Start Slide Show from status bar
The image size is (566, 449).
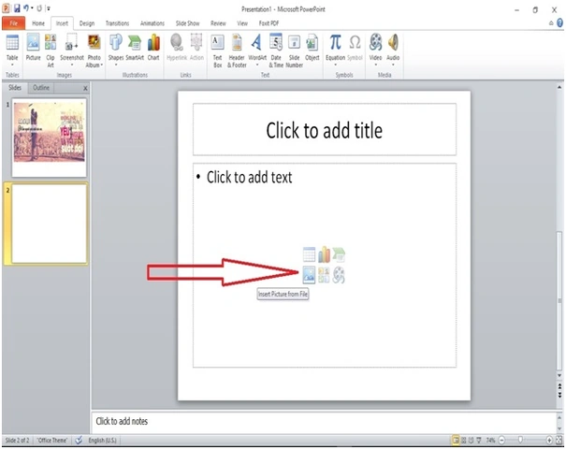point(479,440)
